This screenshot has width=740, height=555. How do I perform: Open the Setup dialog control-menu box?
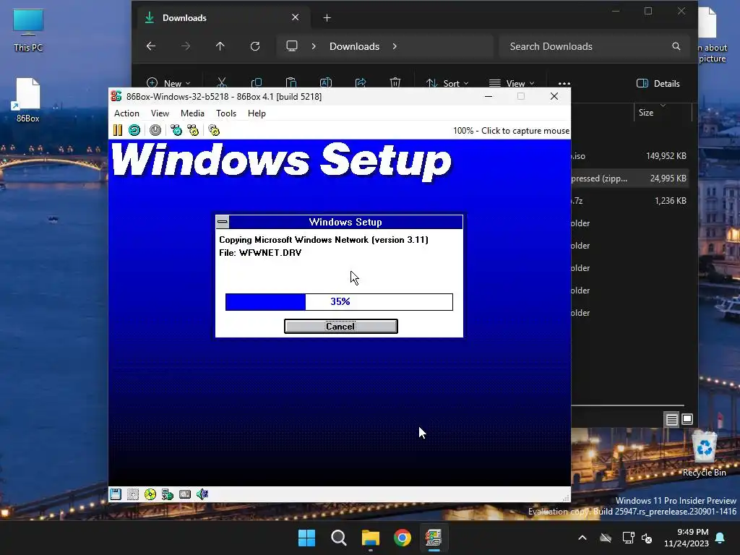click(223, 222)
